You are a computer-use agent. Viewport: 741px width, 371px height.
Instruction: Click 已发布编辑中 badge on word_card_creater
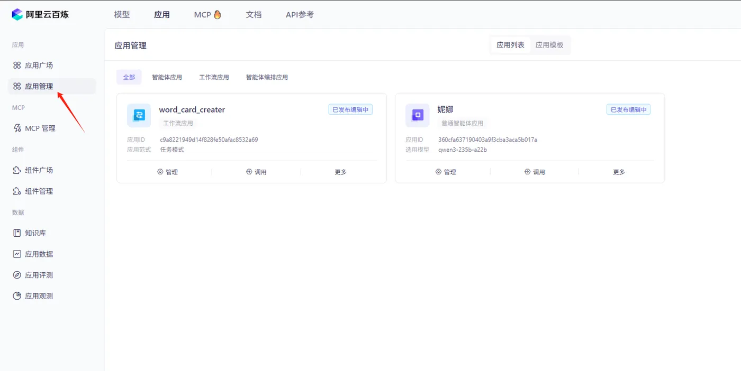tap(350, 109)
